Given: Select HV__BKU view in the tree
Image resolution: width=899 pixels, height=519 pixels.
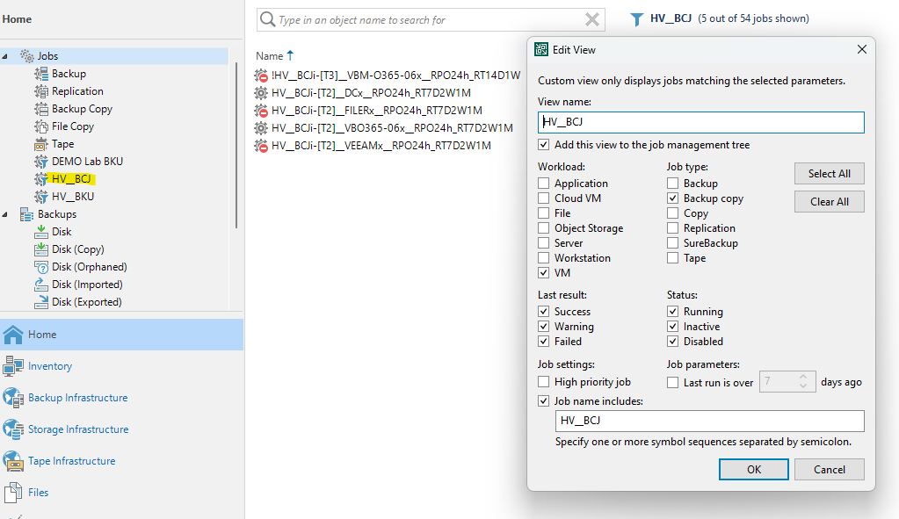Looking at the screenshot, I should (x=72, y=197).
